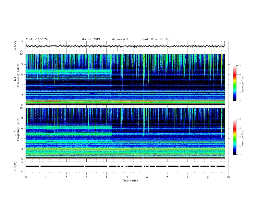Select the date 'Mar.25, 2019' text
The height and width of the screenshot is (199, 257).
91,39
